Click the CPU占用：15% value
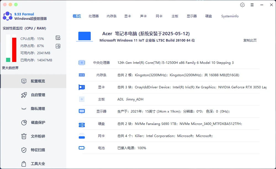 (x=32, y=39)
